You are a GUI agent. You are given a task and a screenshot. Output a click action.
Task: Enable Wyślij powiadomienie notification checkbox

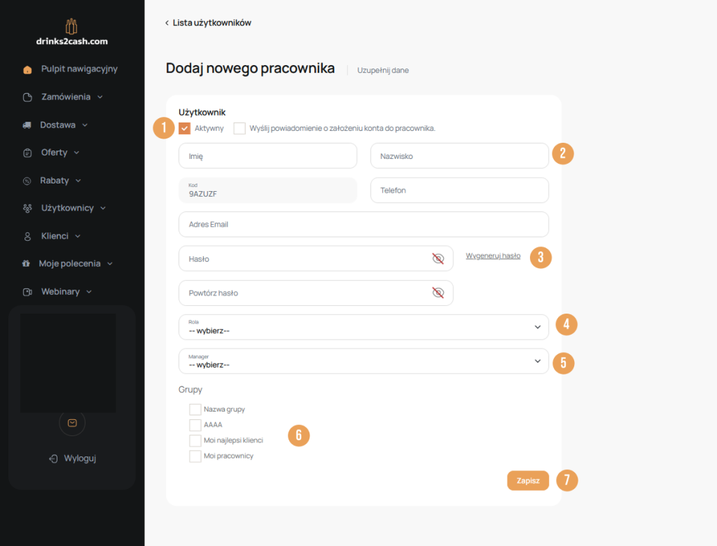[239, 128]
